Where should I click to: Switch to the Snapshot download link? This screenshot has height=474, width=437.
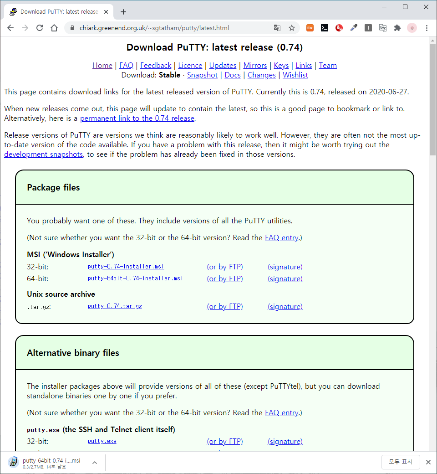(x=203, y=75)
